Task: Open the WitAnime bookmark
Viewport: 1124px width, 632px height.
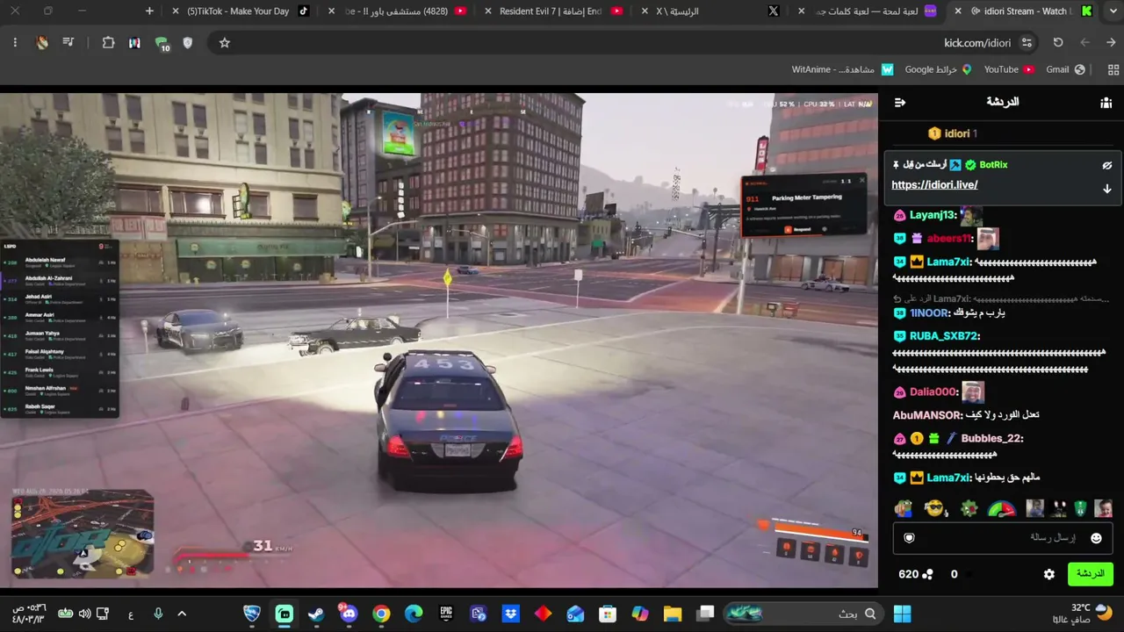Action: click(x=842, y=70)
